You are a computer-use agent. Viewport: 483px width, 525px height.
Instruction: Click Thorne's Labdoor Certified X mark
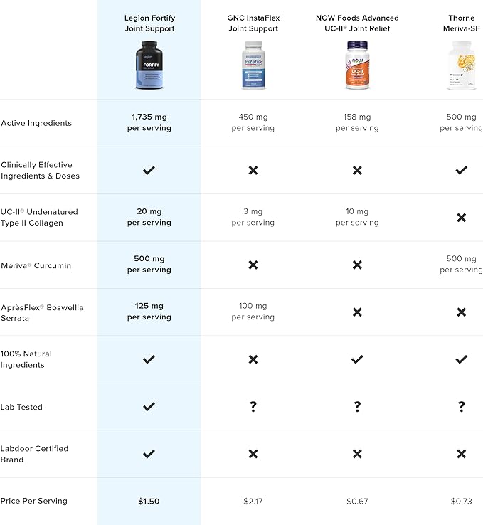pyautogui.click(x=462, y=454)
